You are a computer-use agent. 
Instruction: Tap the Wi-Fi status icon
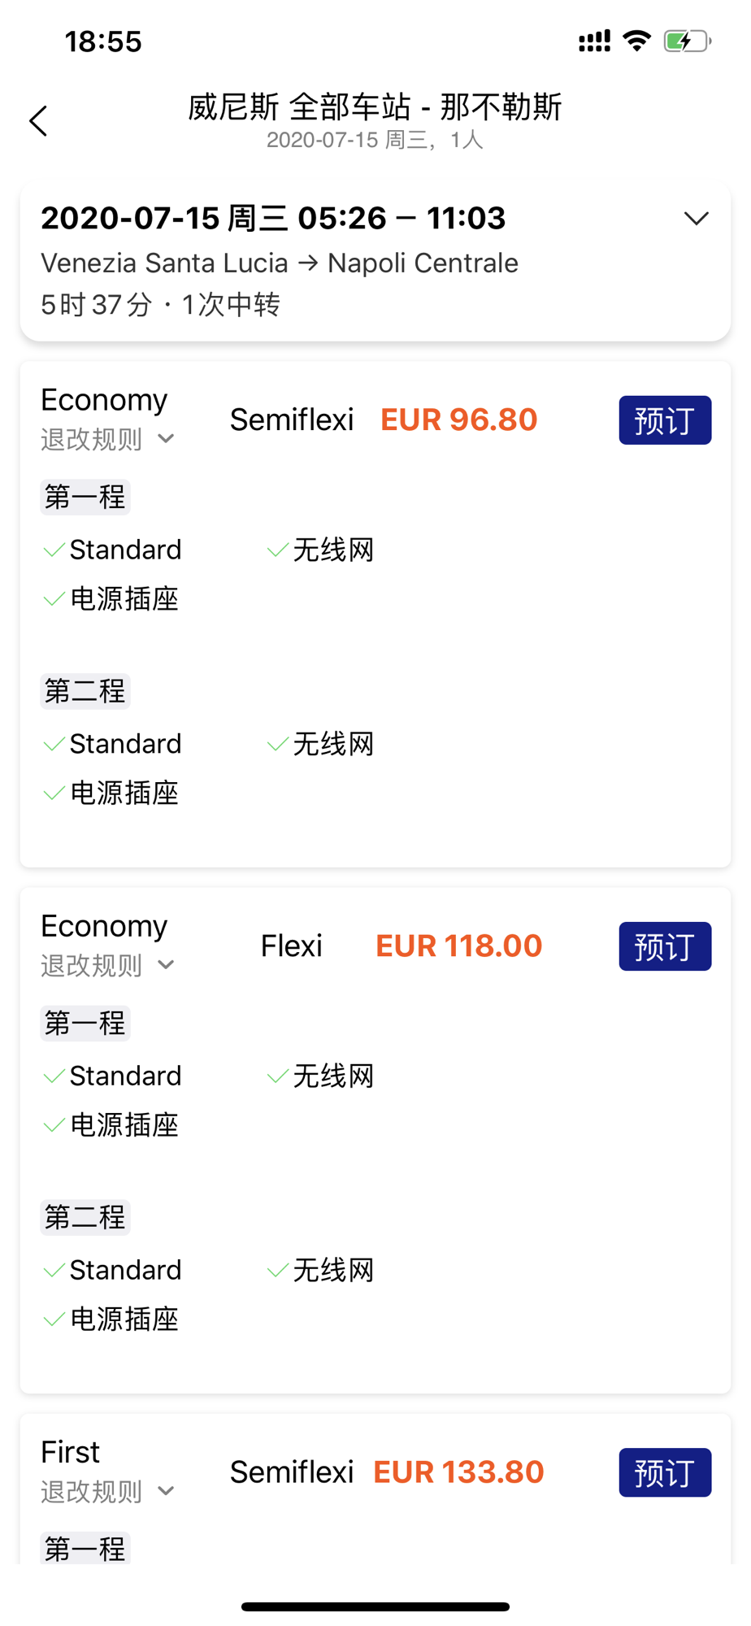pyautogui.click(x=636, y=41)
